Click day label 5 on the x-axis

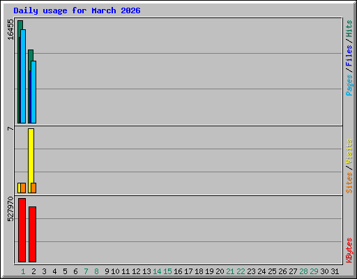65,271
